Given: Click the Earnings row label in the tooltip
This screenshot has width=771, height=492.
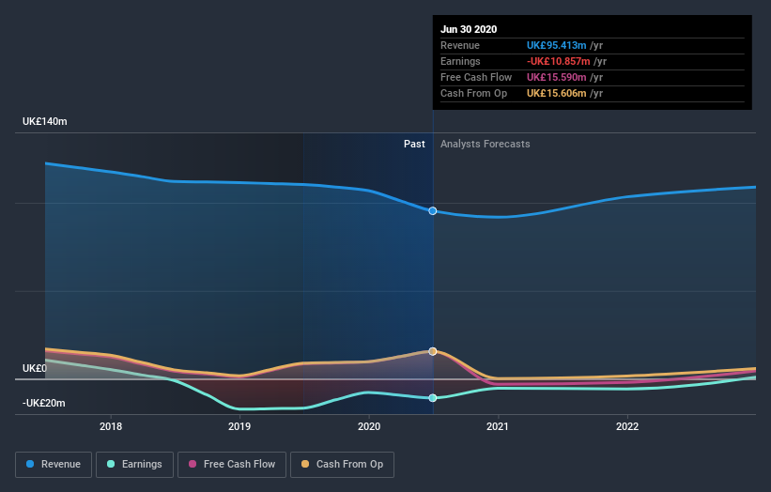Looking at the screenshot, I should pyautogui.click(x=460, y=61).
